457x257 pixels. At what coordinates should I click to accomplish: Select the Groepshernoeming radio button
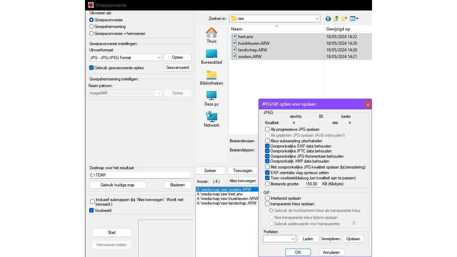(91, 27)
